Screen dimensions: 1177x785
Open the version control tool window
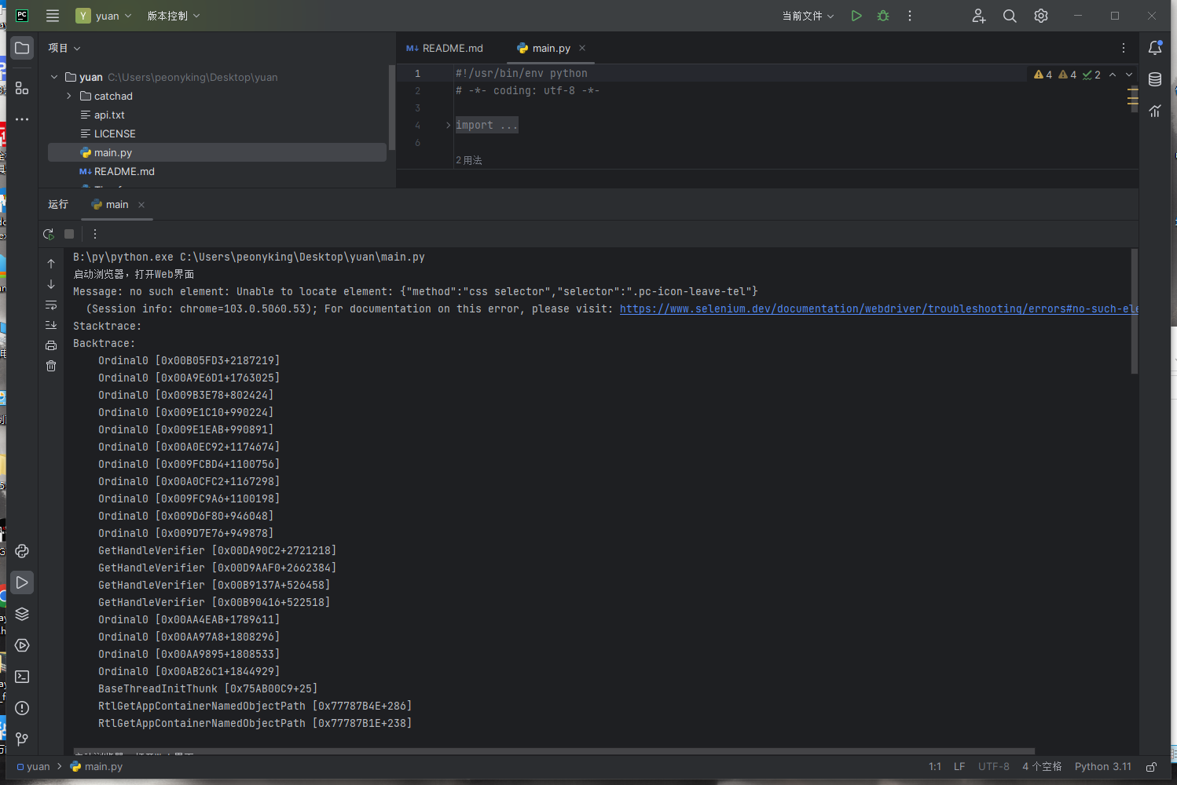click(x=21, y=739)
